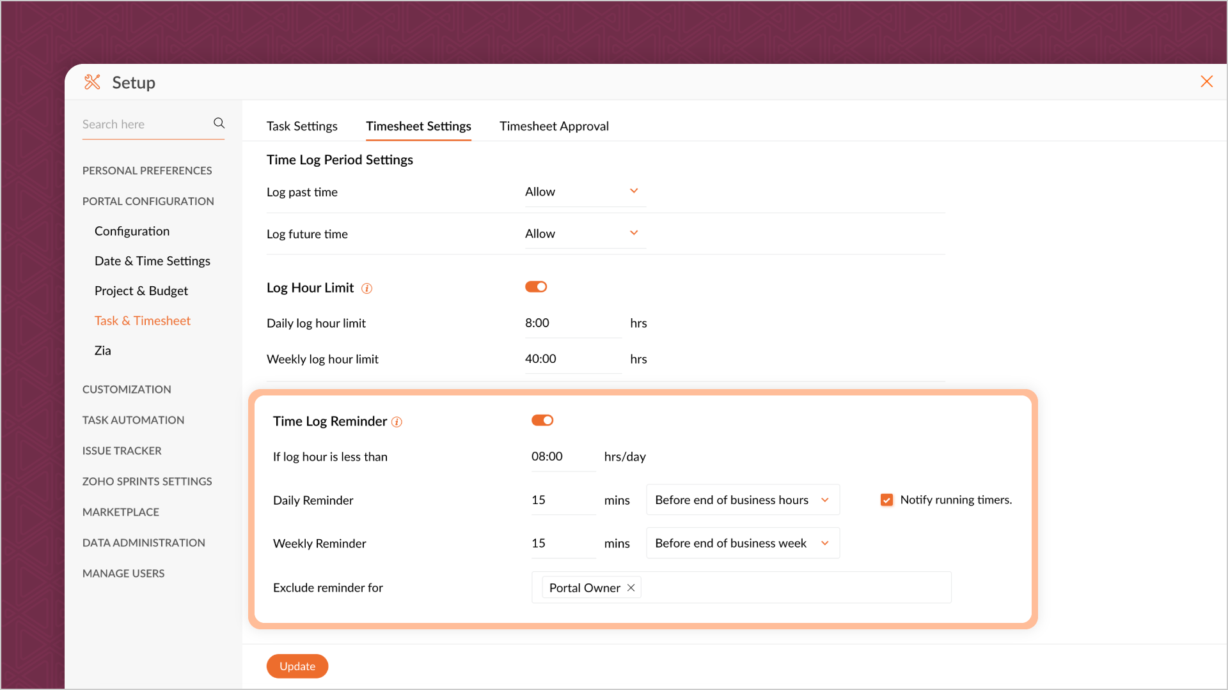Click info icon beside Time Log Reminder
Viewport: 1228px width, 690px height.
click(x=397, y=422)
